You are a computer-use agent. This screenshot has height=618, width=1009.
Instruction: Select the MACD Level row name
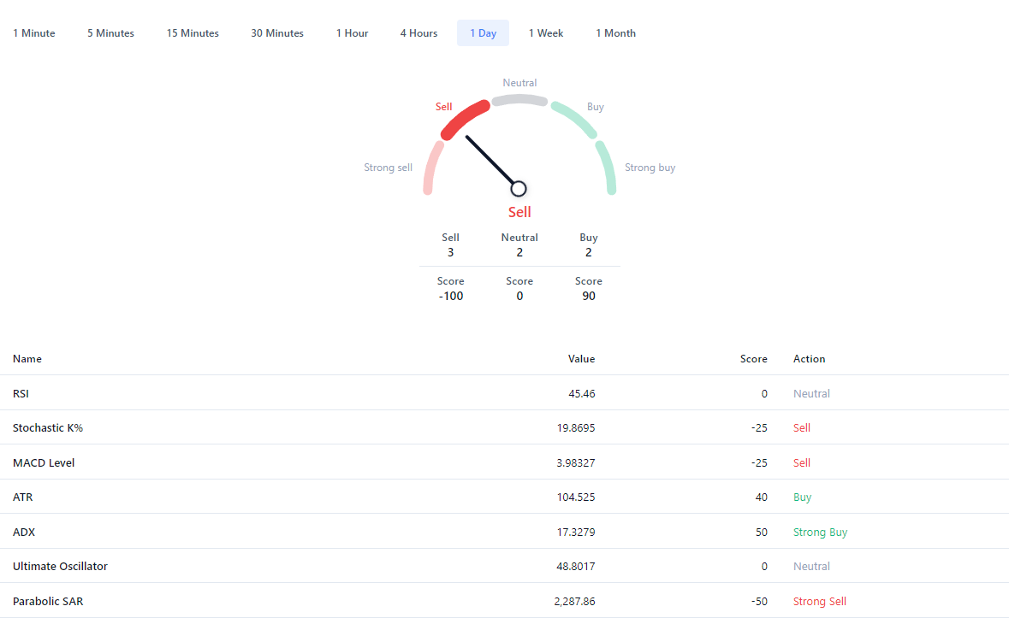coord(44,462)
